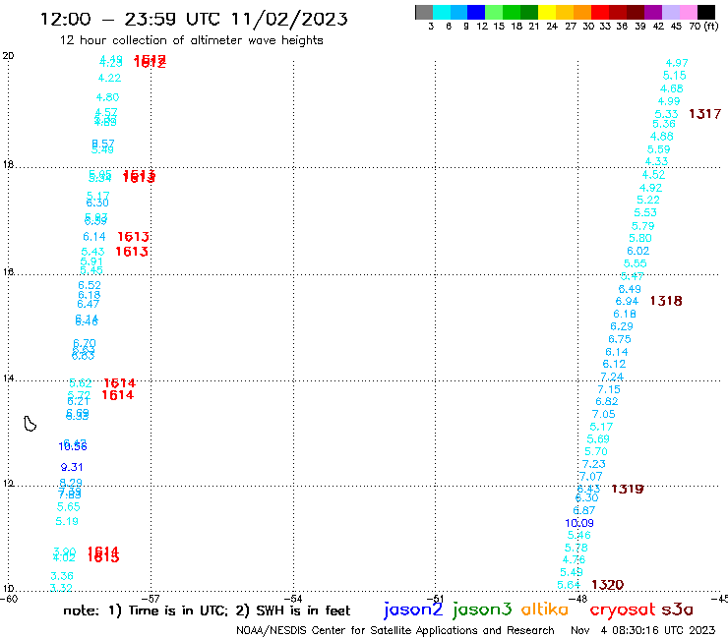Click the longitude axis label '-54'
Screen dimensions: 728x639
(x=293, y=599)
